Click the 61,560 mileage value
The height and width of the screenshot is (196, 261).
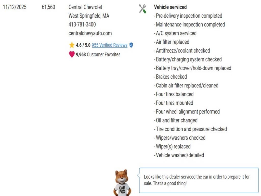[x=48, y=7]
